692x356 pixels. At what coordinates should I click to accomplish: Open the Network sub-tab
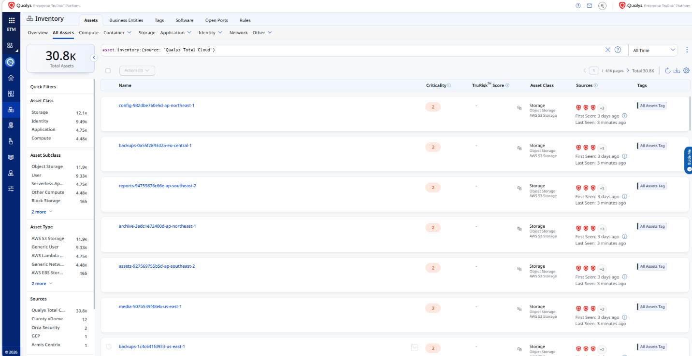pyautogui.click(x=238, y=32)
